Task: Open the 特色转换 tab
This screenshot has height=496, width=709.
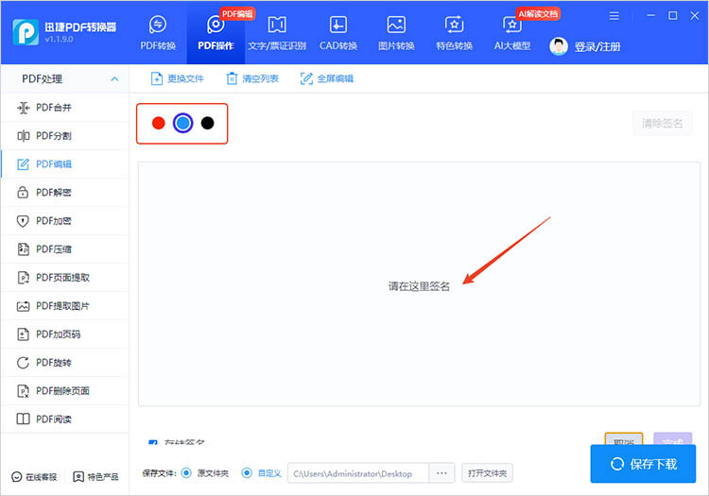Action: (x=454, y=33)
